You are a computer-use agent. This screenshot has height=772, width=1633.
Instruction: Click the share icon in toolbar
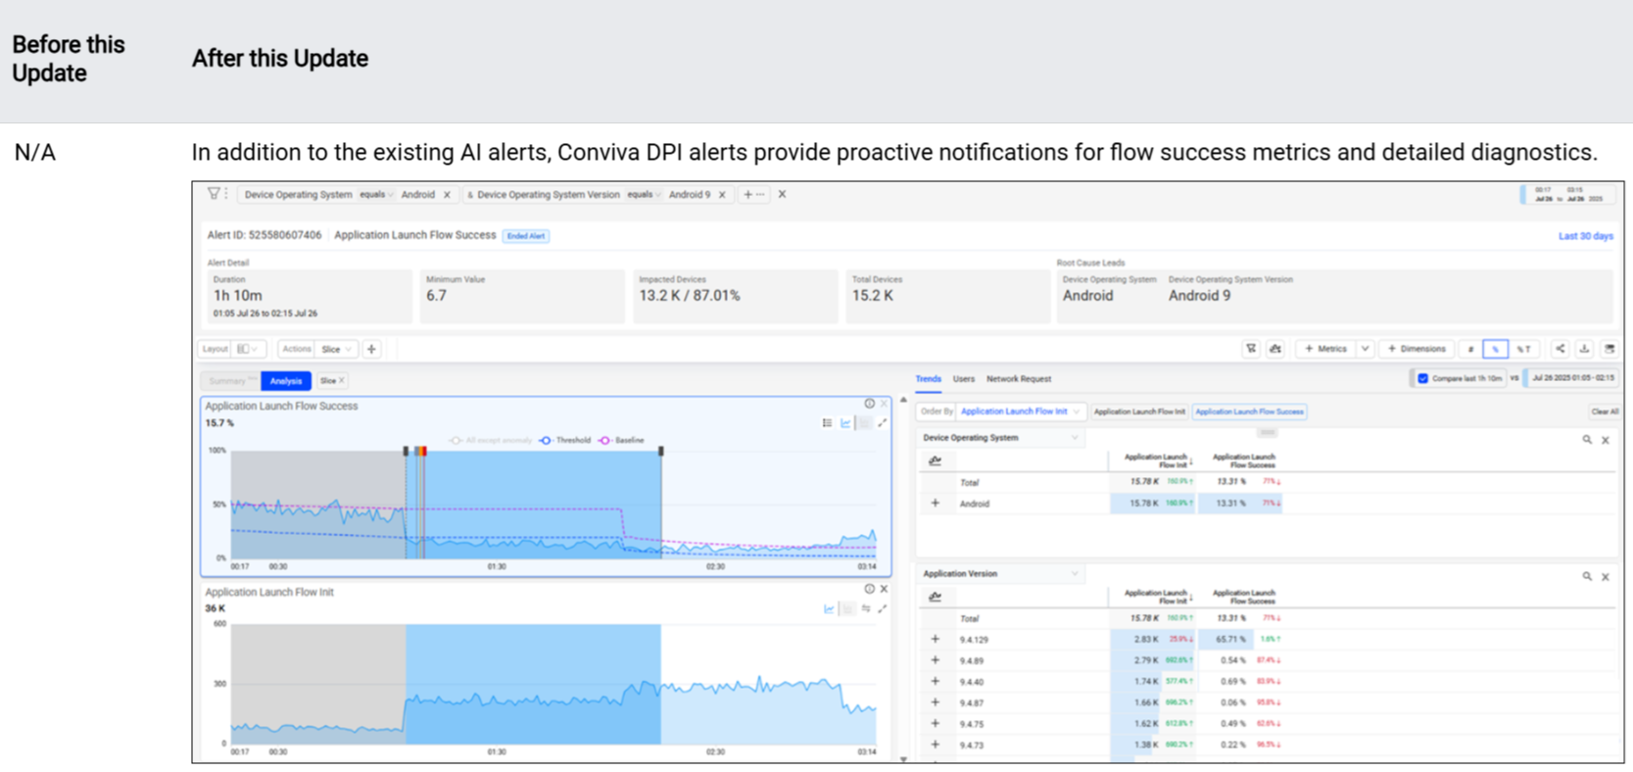[1560, 349]
